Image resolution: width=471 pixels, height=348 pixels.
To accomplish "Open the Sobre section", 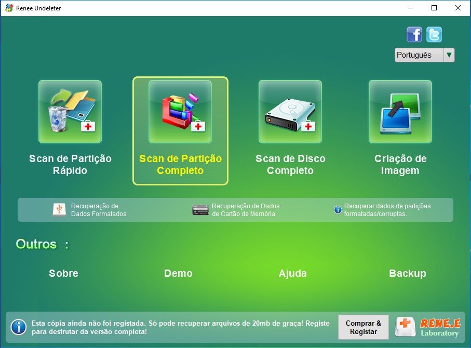I will point(64,274).
